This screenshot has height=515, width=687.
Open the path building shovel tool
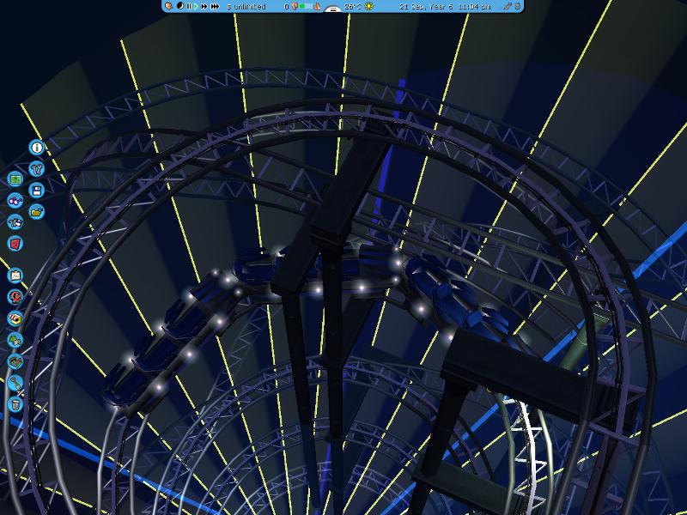coord(15,383)
